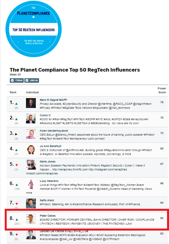Open Conor C's profile photo
Screen dimensions: 169x244
click(31, 118)
